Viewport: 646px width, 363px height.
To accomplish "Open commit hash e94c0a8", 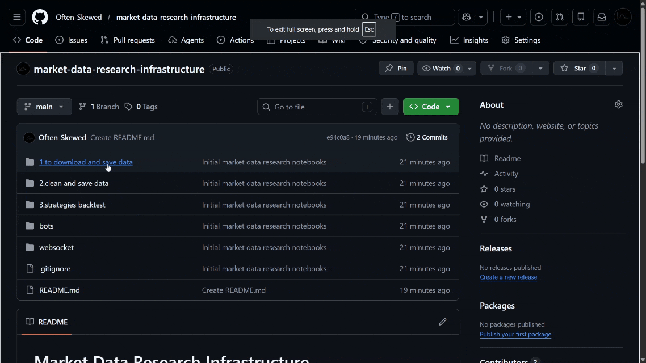I will coord(338,137).
